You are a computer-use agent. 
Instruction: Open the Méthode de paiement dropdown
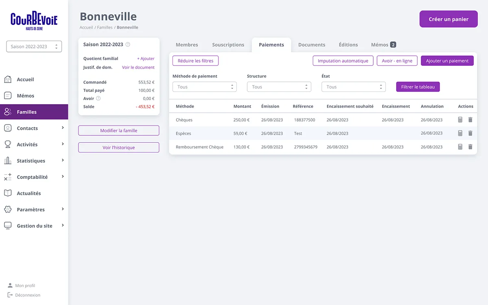[205, 87]
